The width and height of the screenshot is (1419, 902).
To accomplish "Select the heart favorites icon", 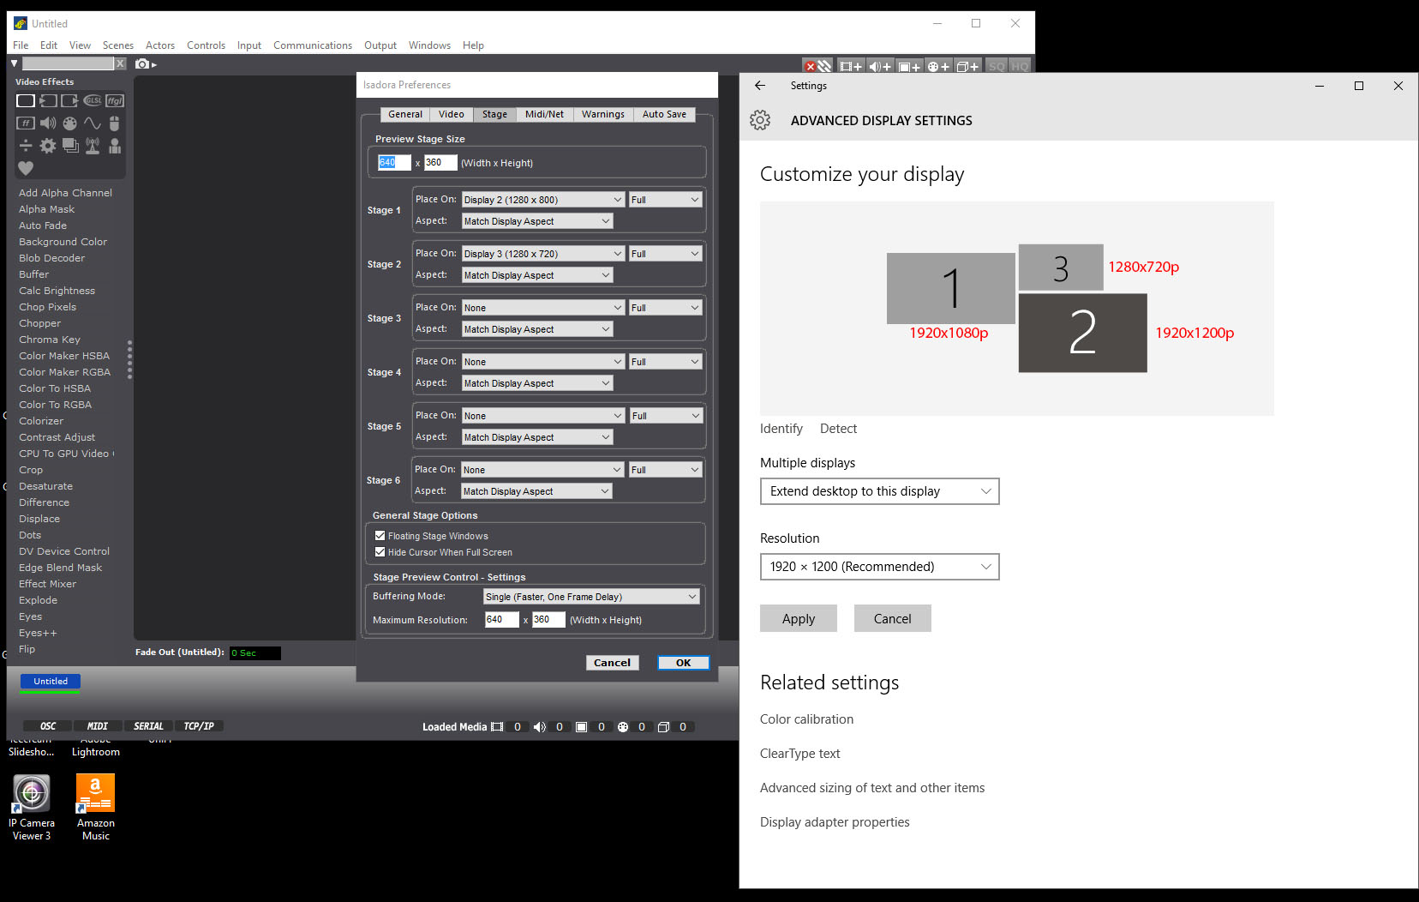I will (26, 168).
